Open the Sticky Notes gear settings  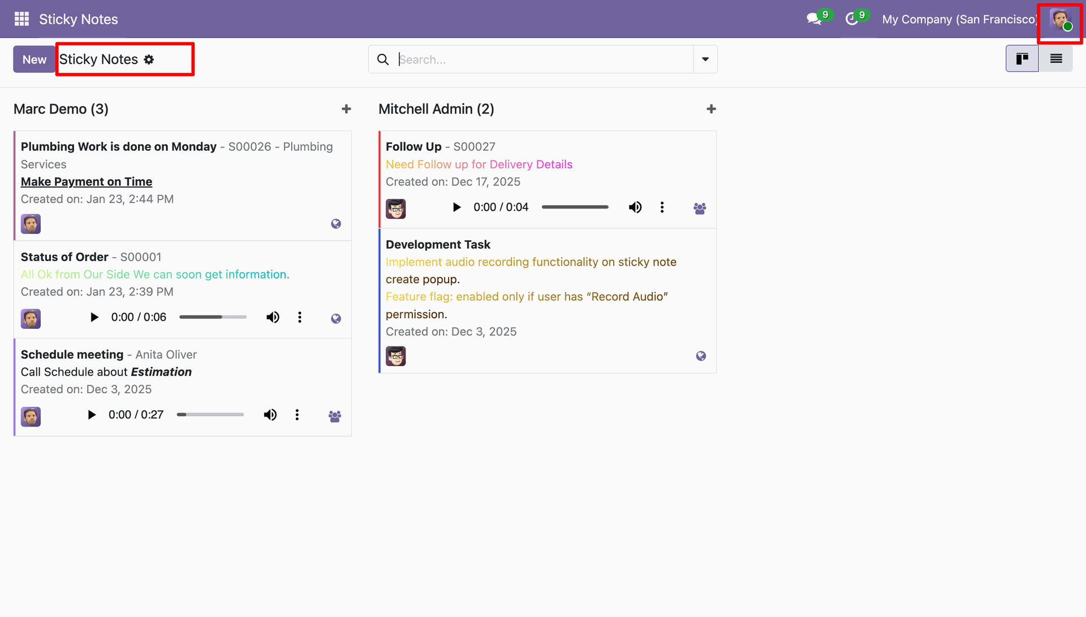(x=149, y=59)
